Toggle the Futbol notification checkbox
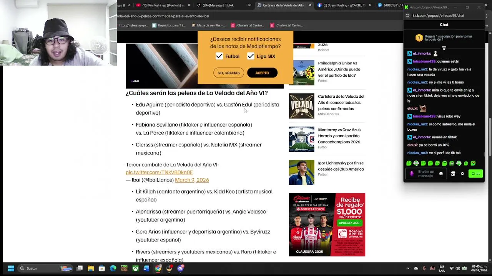492x276 pixels. [x=219, y=56]
